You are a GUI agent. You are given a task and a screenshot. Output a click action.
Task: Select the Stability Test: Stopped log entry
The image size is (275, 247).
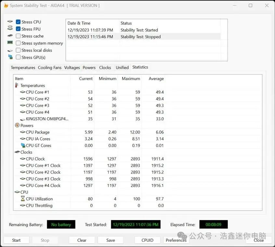click(144, 37)
